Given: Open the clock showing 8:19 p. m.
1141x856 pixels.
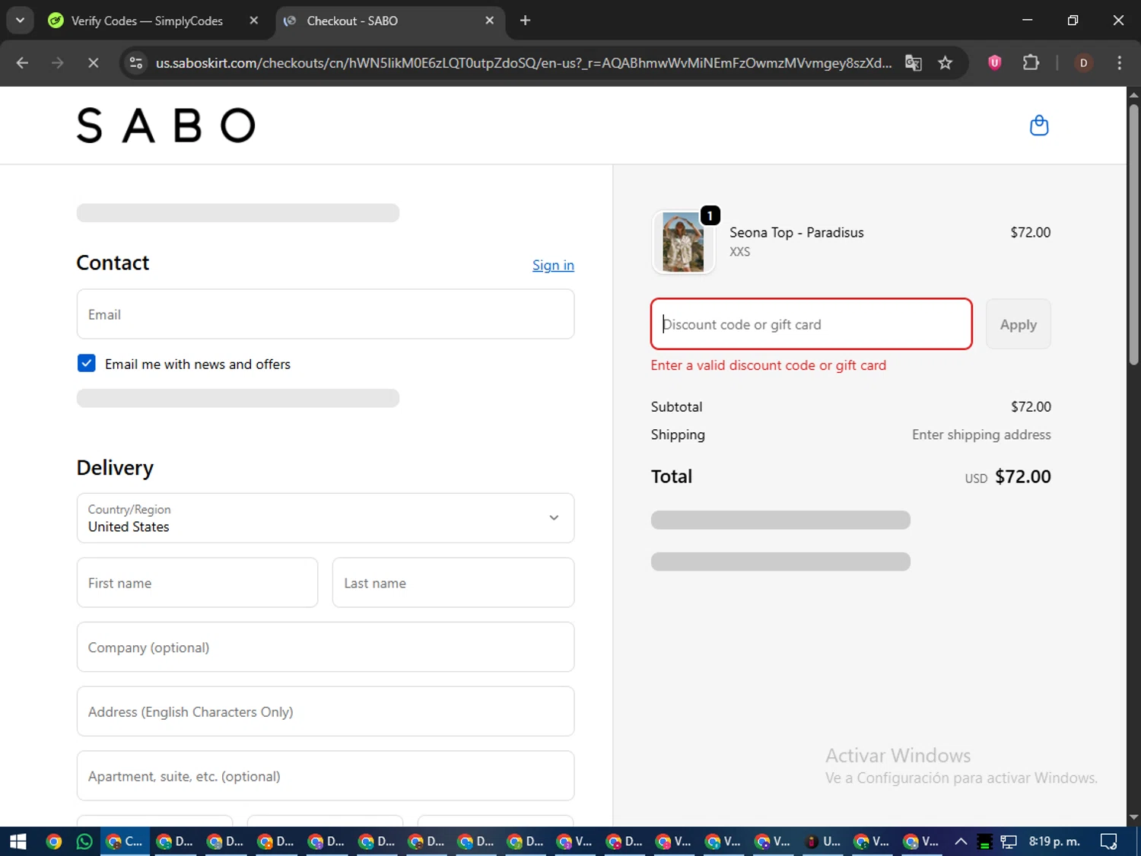Looking at the screenshot, I should 1054,842.
